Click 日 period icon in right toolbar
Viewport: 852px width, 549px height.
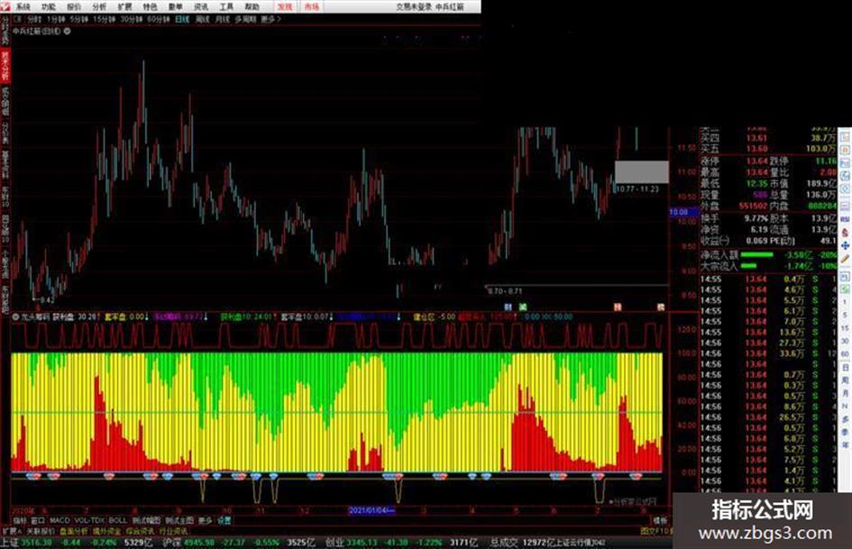(845, 368)
